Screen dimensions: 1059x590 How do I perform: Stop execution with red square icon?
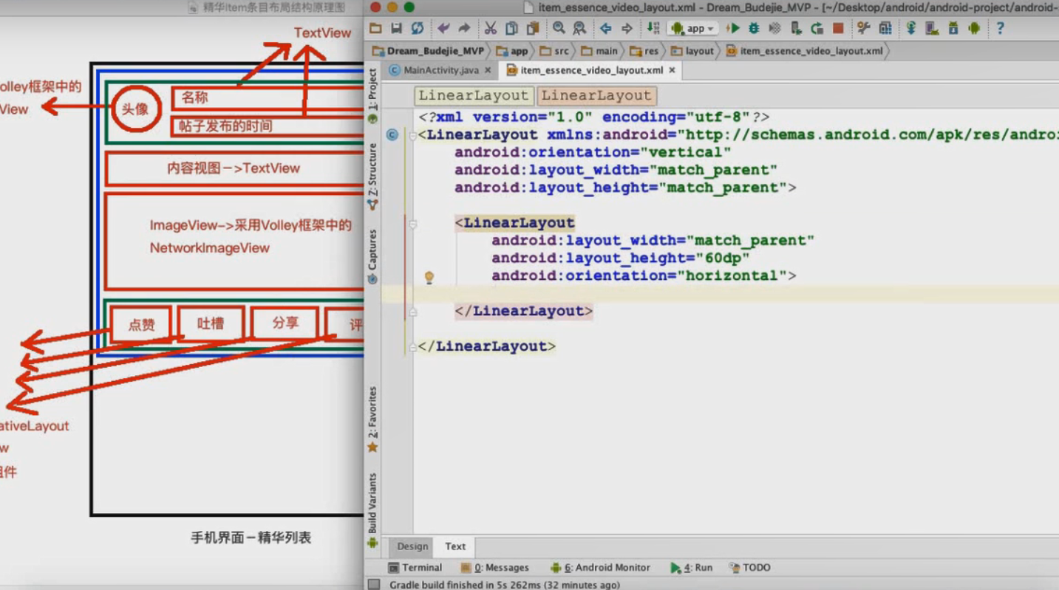click(838, 28)
